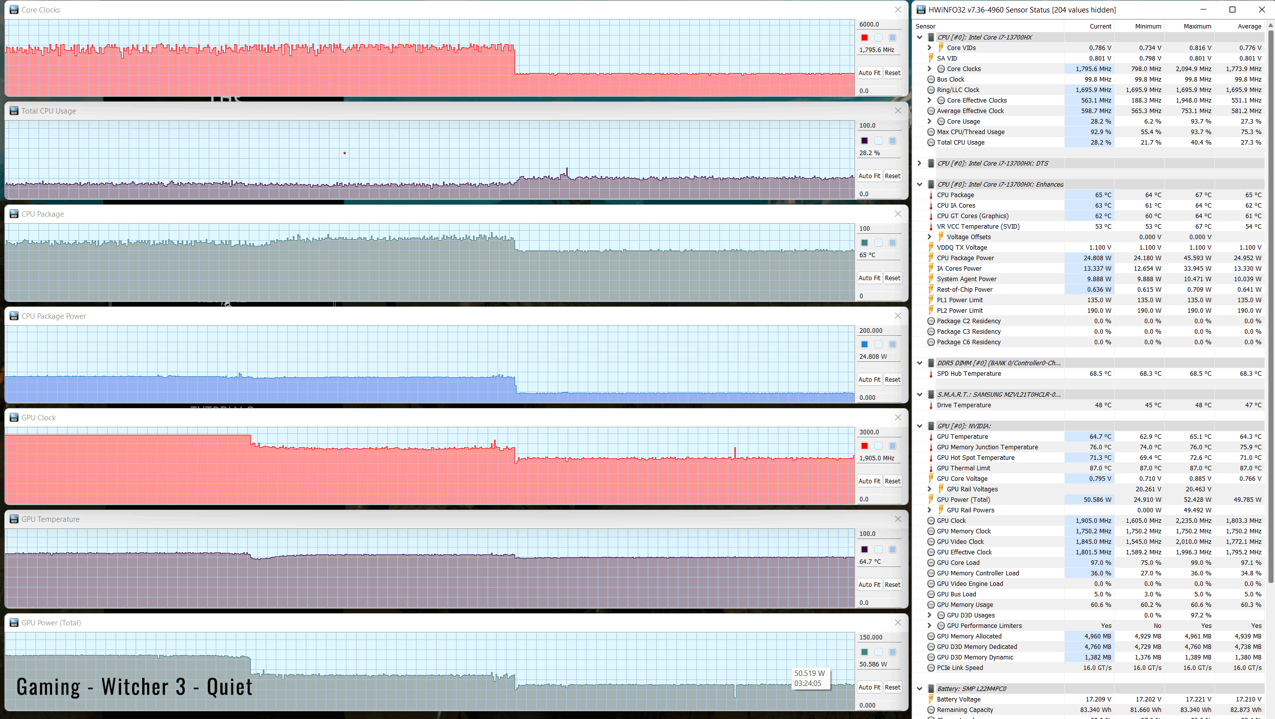Image resolution: width=1275 pixels, height=719 pixels.
Task: Select the Remaining Capacity row
Action: (x=1088, y=709)
